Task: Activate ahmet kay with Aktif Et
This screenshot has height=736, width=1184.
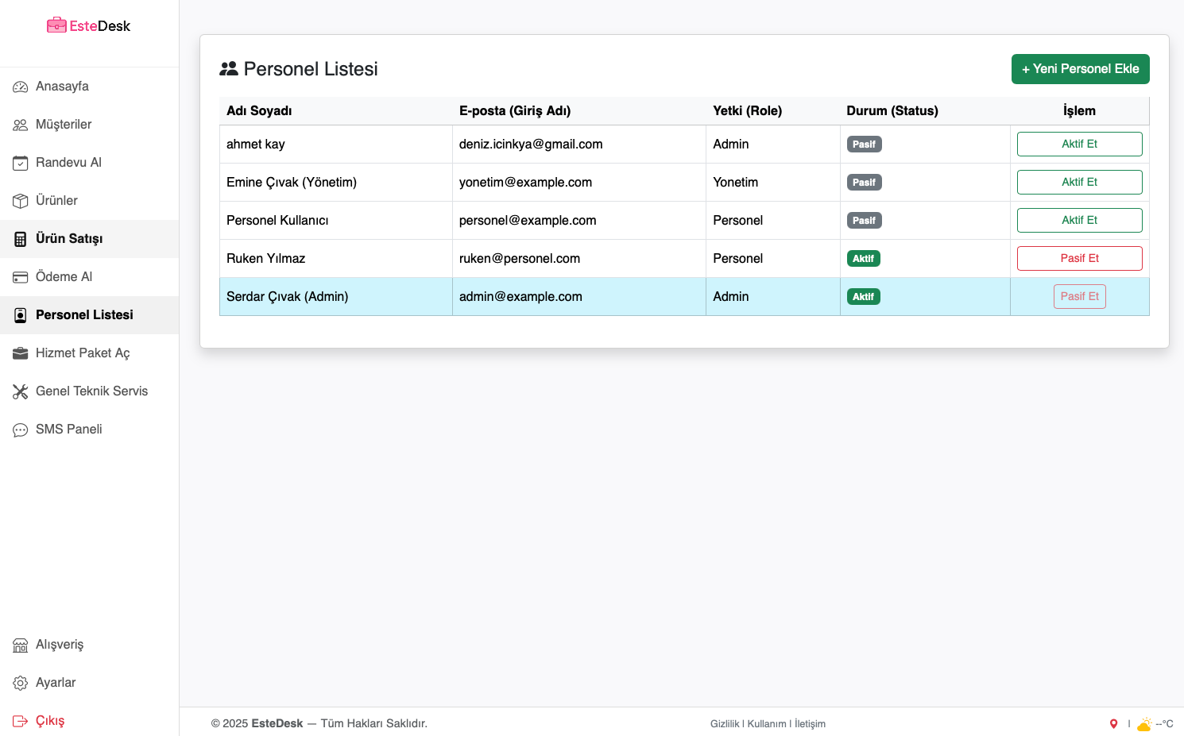Action: (x=1079, y=144)
